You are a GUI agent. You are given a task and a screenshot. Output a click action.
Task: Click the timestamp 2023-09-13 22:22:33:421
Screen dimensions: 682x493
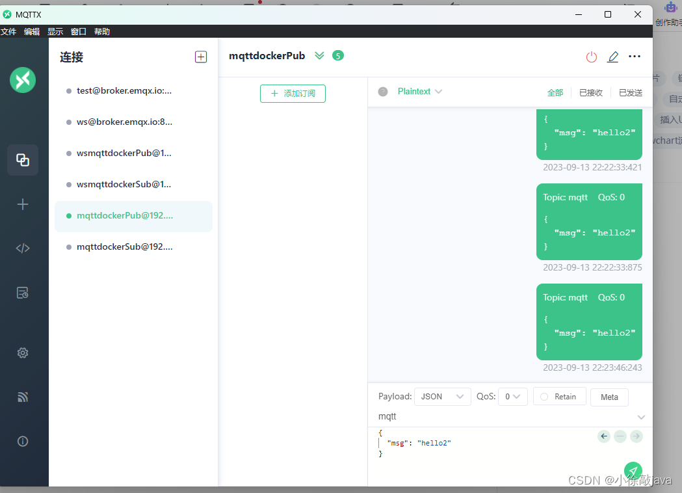tap(592, 168)
